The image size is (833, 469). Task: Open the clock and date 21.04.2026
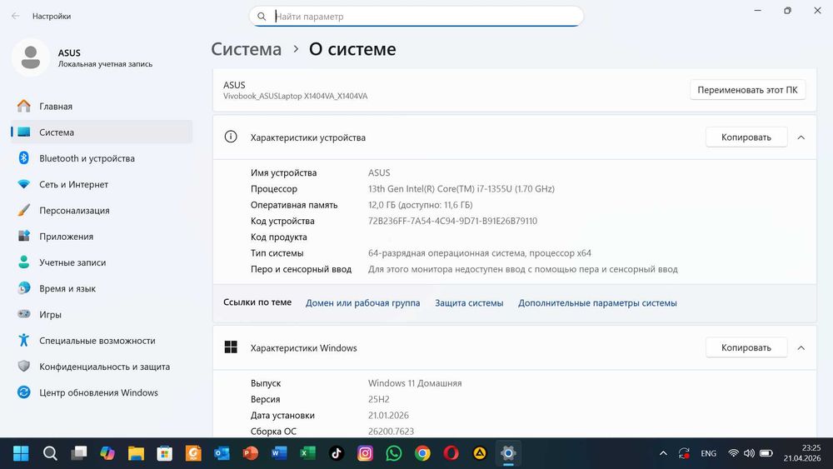pos(802,453)
